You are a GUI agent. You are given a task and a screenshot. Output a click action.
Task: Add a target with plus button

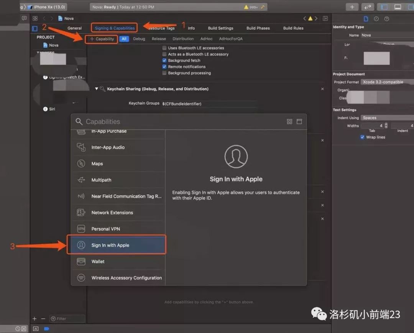(34, 319)
